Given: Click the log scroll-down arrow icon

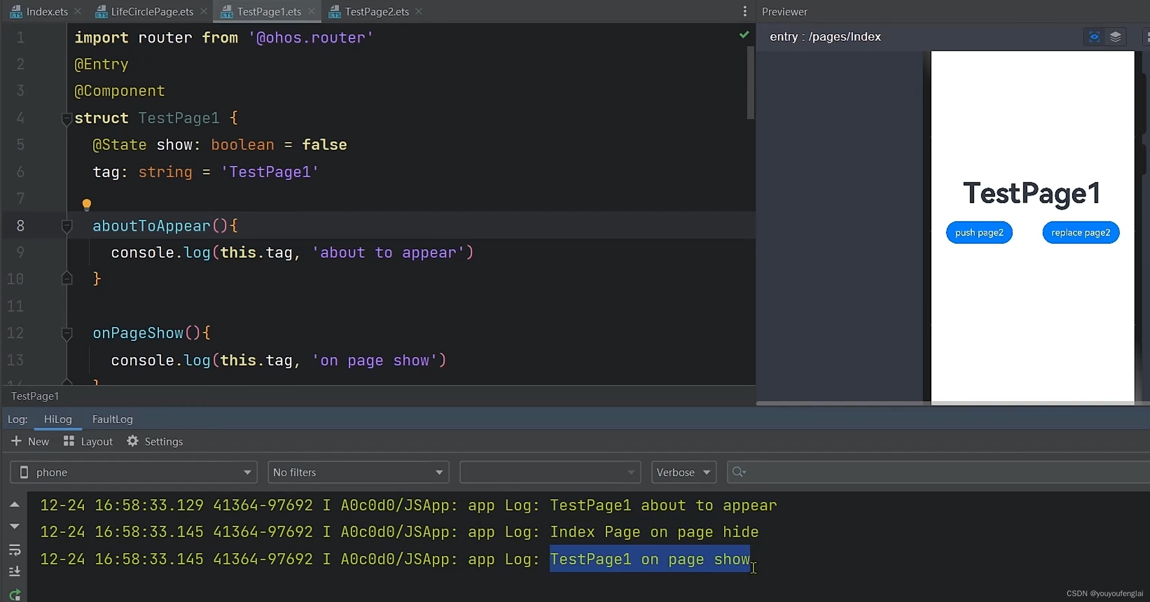Looking at the screenshot, I should click(x=14, y=526).
